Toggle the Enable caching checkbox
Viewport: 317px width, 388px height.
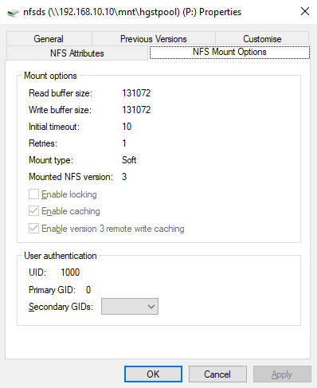[x=33, y=211]
